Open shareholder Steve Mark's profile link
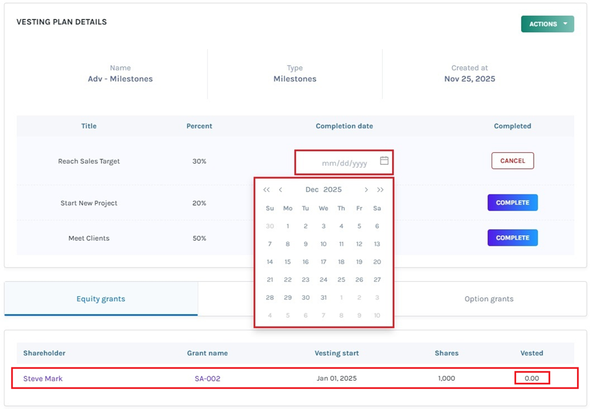 coord(43,379)
